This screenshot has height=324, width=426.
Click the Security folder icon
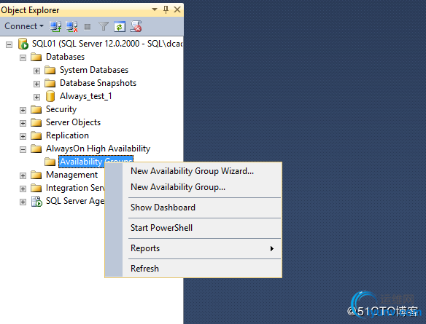36,109
